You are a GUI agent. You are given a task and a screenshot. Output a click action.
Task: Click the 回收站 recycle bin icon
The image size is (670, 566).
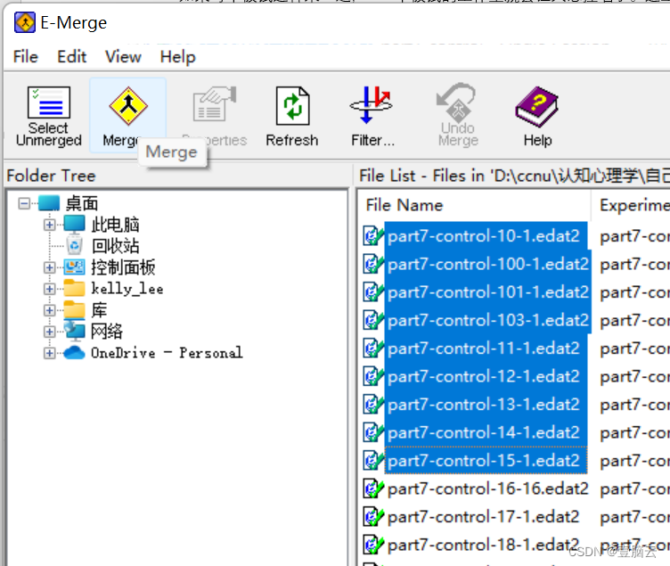[74, 245]
